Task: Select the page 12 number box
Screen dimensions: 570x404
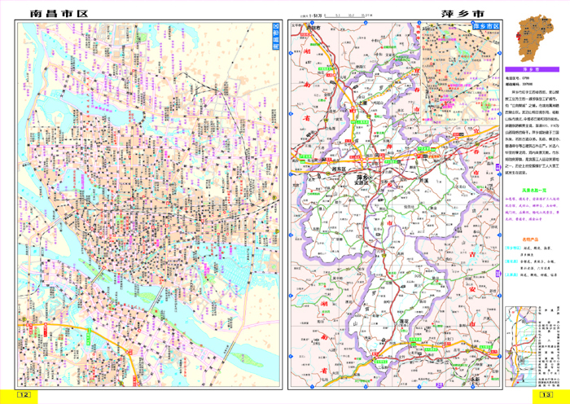Action: pyautogui.click(x=23, y=396)
